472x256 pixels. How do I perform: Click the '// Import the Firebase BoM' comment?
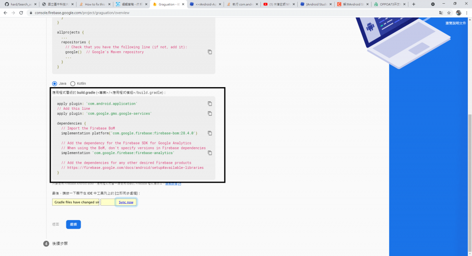[88, 128]
